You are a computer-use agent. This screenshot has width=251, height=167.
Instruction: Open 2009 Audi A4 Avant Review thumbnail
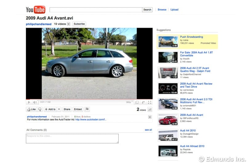[168, 88]
